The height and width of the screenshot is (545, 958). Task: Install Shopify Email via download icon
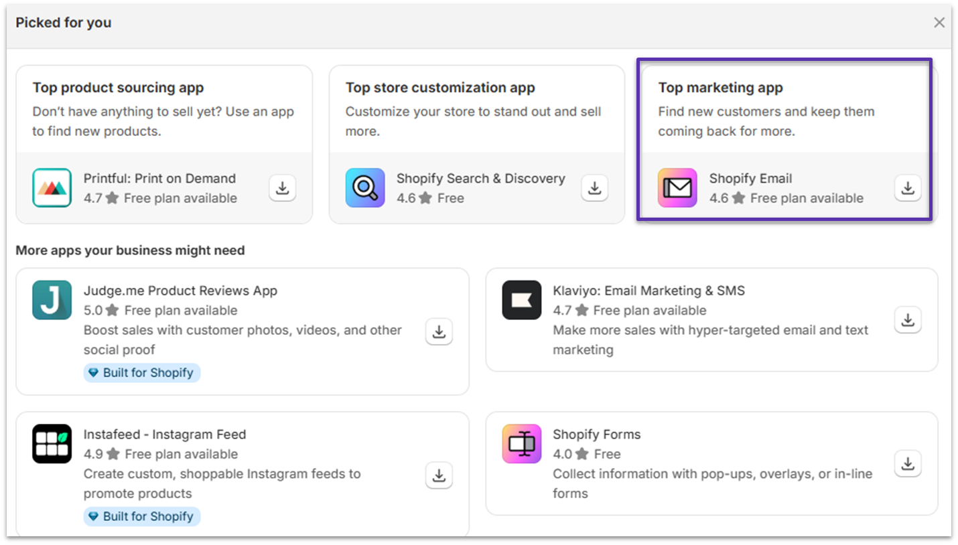tap(908, 188)
